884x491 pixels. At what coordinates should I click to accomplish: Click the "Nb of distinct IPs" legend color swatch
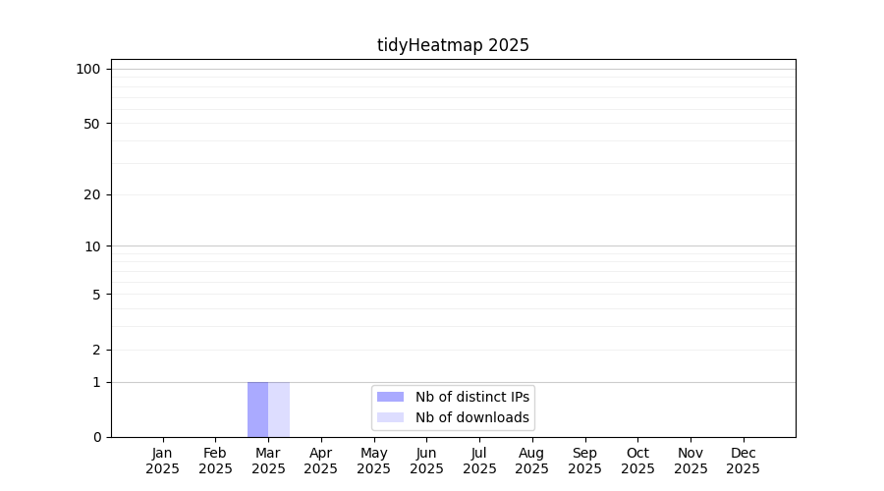[390, 397]
